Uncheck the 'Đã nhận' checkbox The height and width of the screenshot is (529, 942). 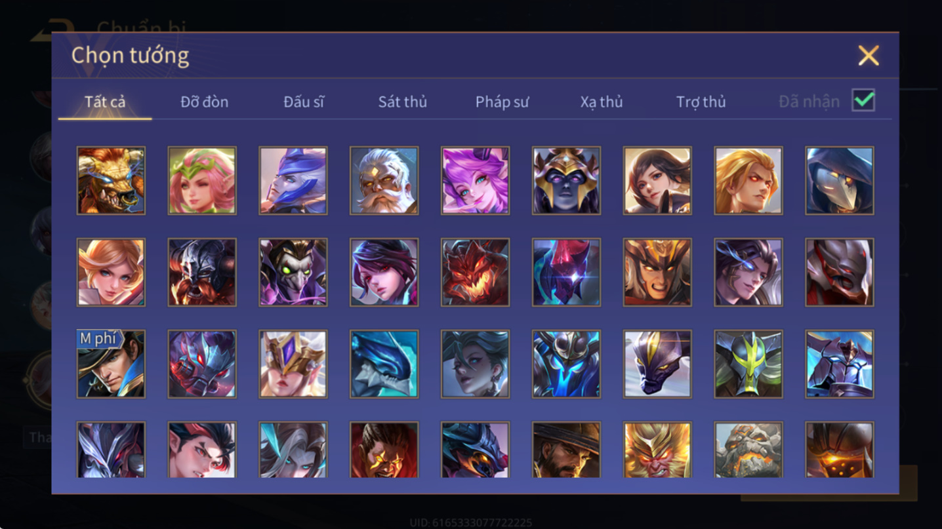863,100
